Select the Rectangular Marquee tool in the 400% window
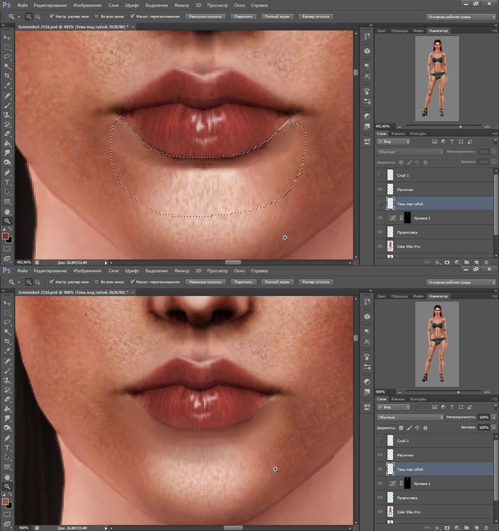This screenshot has width=499, height=531. [7, 312]
